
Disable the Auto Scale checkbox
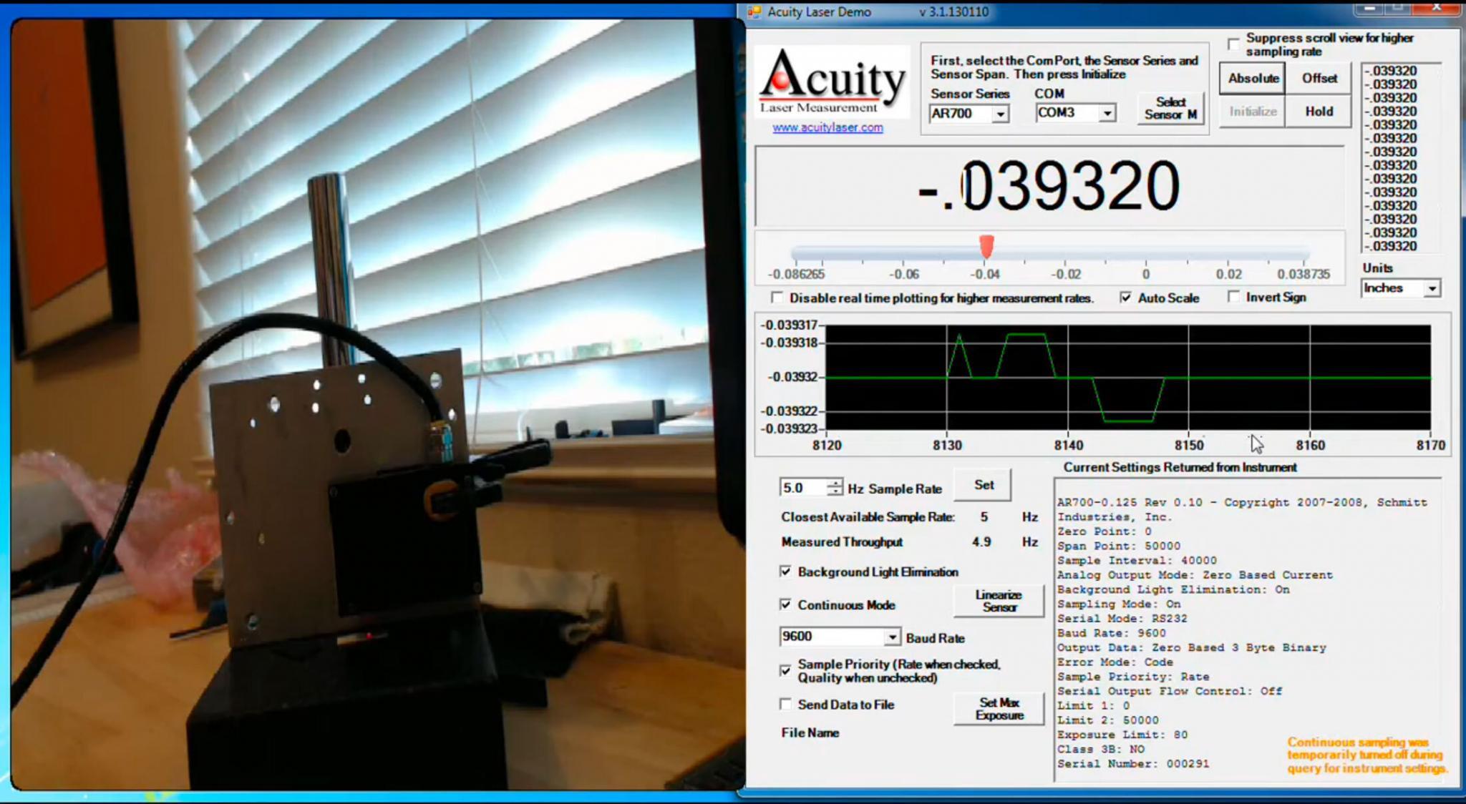[x=1126, y=298]
